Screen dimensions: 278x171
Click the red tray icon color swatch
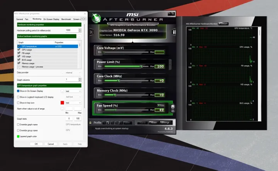62,103
